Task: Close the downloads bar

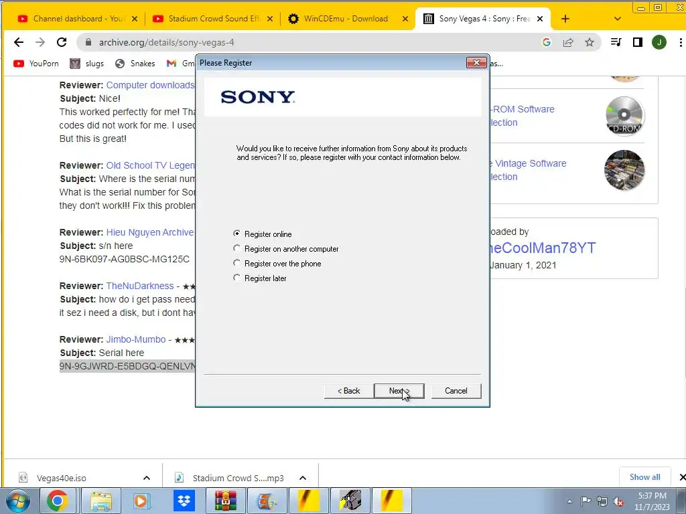Action: pyautogui.click(x=681, y=477)
